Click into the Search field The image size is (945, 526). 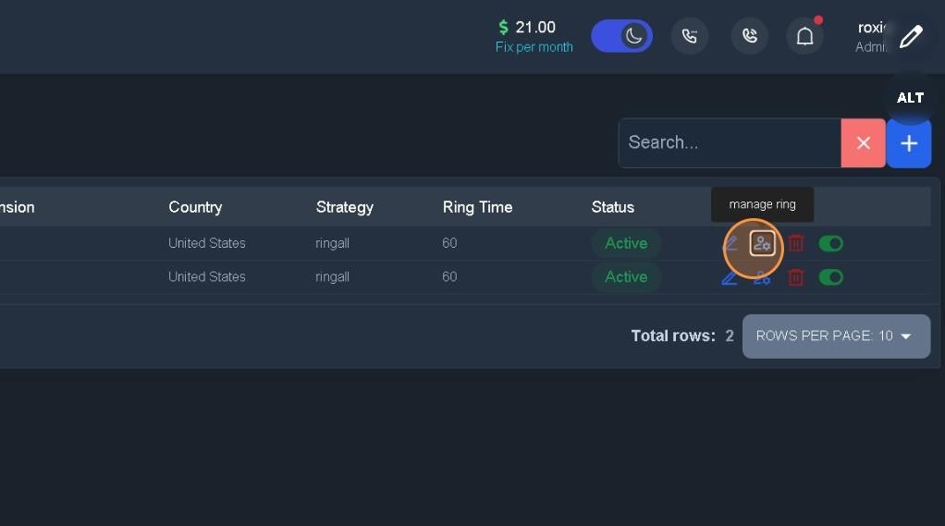pos(729,143)
